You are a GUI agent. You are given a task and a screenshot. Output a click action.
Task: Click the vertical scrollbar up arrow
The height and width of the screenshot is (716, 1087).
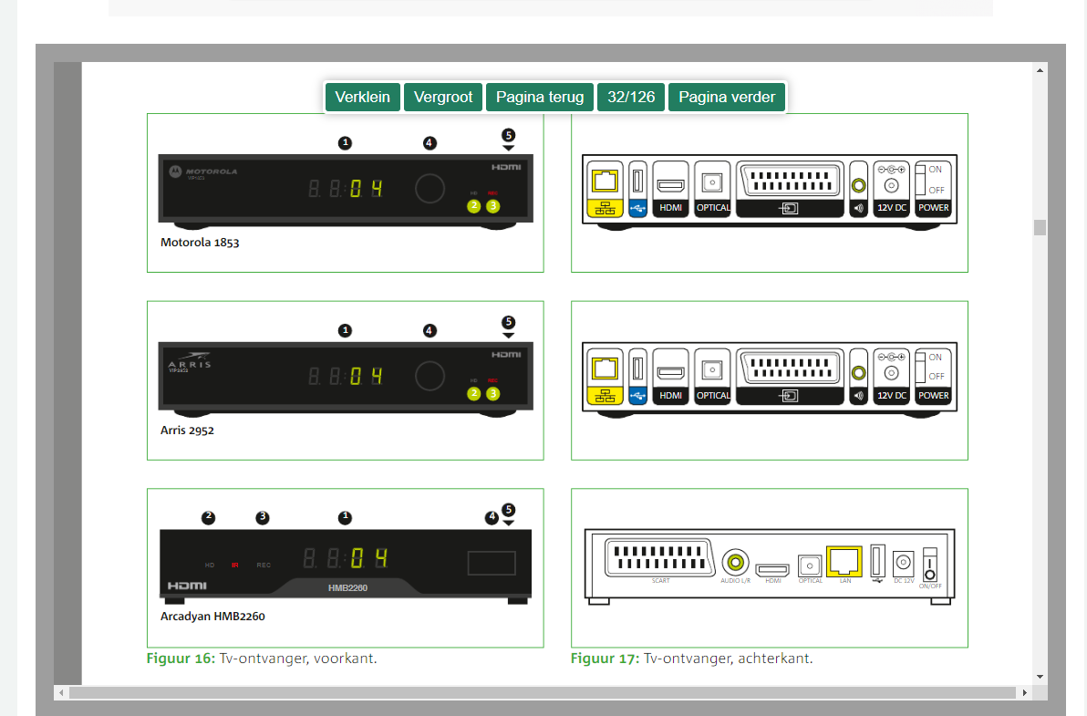[1040, 70]
